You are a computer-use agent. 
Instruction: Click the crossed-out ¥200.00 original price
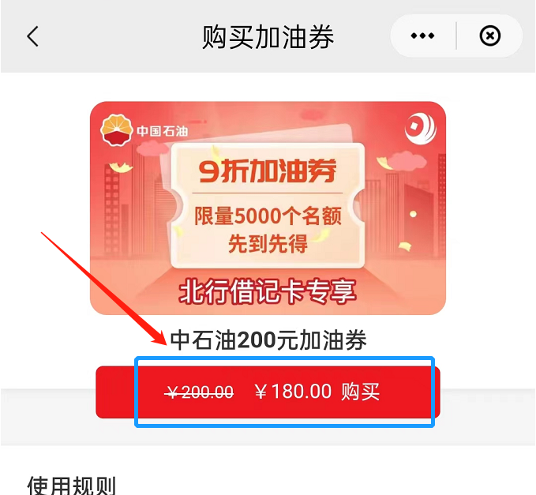tap(199, 392)
